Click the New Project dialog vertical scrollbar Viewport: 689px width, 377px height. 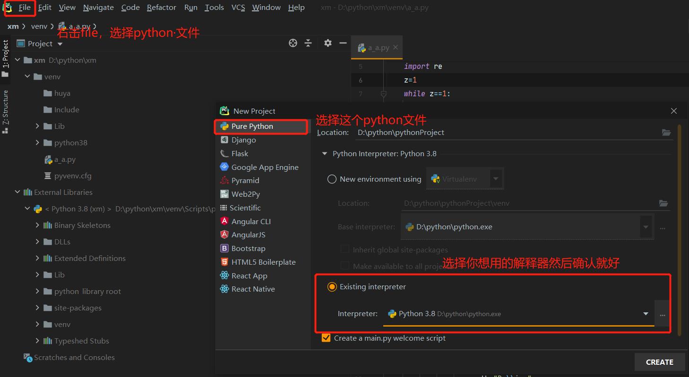680,230
